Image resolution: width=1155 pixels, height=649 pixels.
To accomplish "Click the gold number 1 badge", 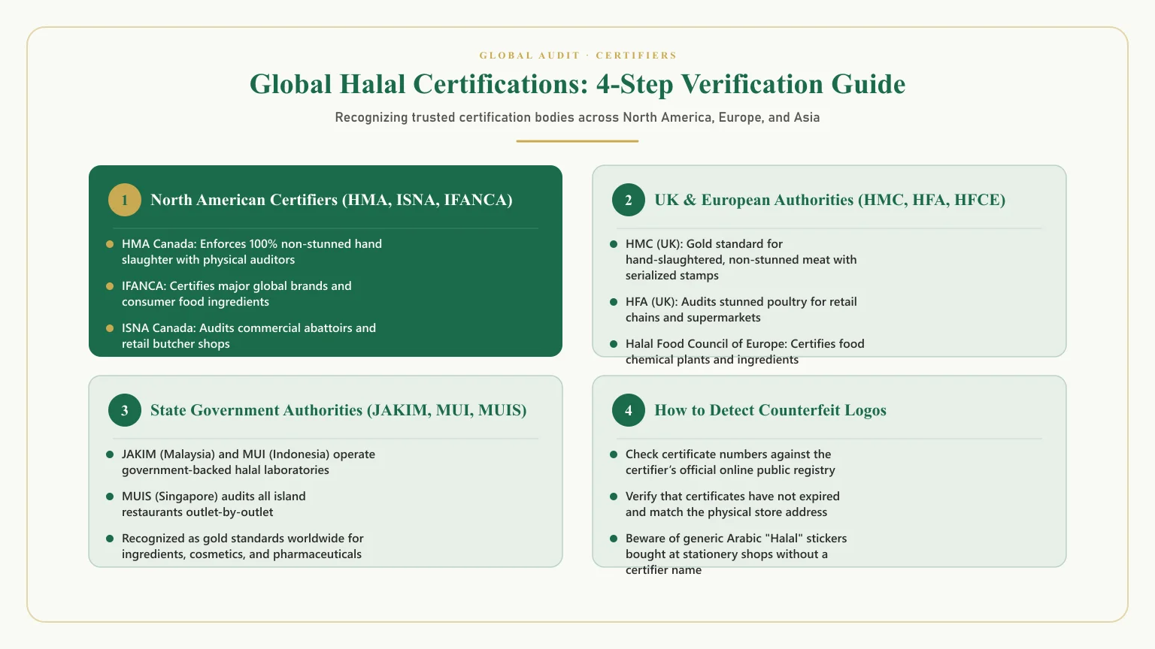I will [x=125, y=200].
